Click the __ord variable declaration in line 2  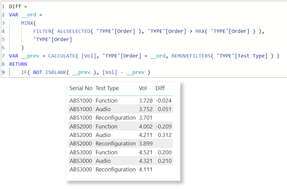29,15
